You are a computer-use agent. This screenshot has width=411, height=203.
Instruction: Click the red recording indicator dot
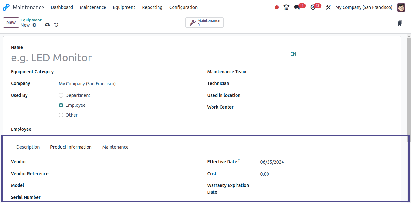[x=277, y=7]
